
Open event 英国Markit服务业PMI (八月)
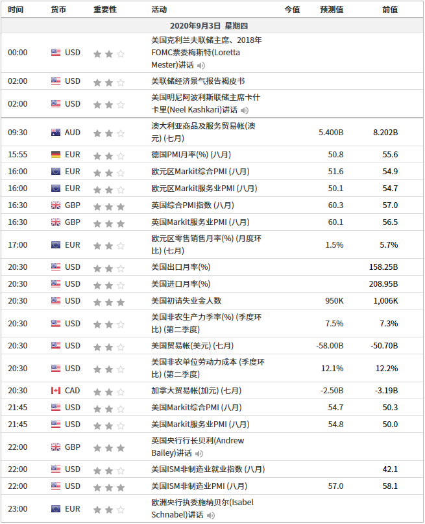click(x=200, y=222)
